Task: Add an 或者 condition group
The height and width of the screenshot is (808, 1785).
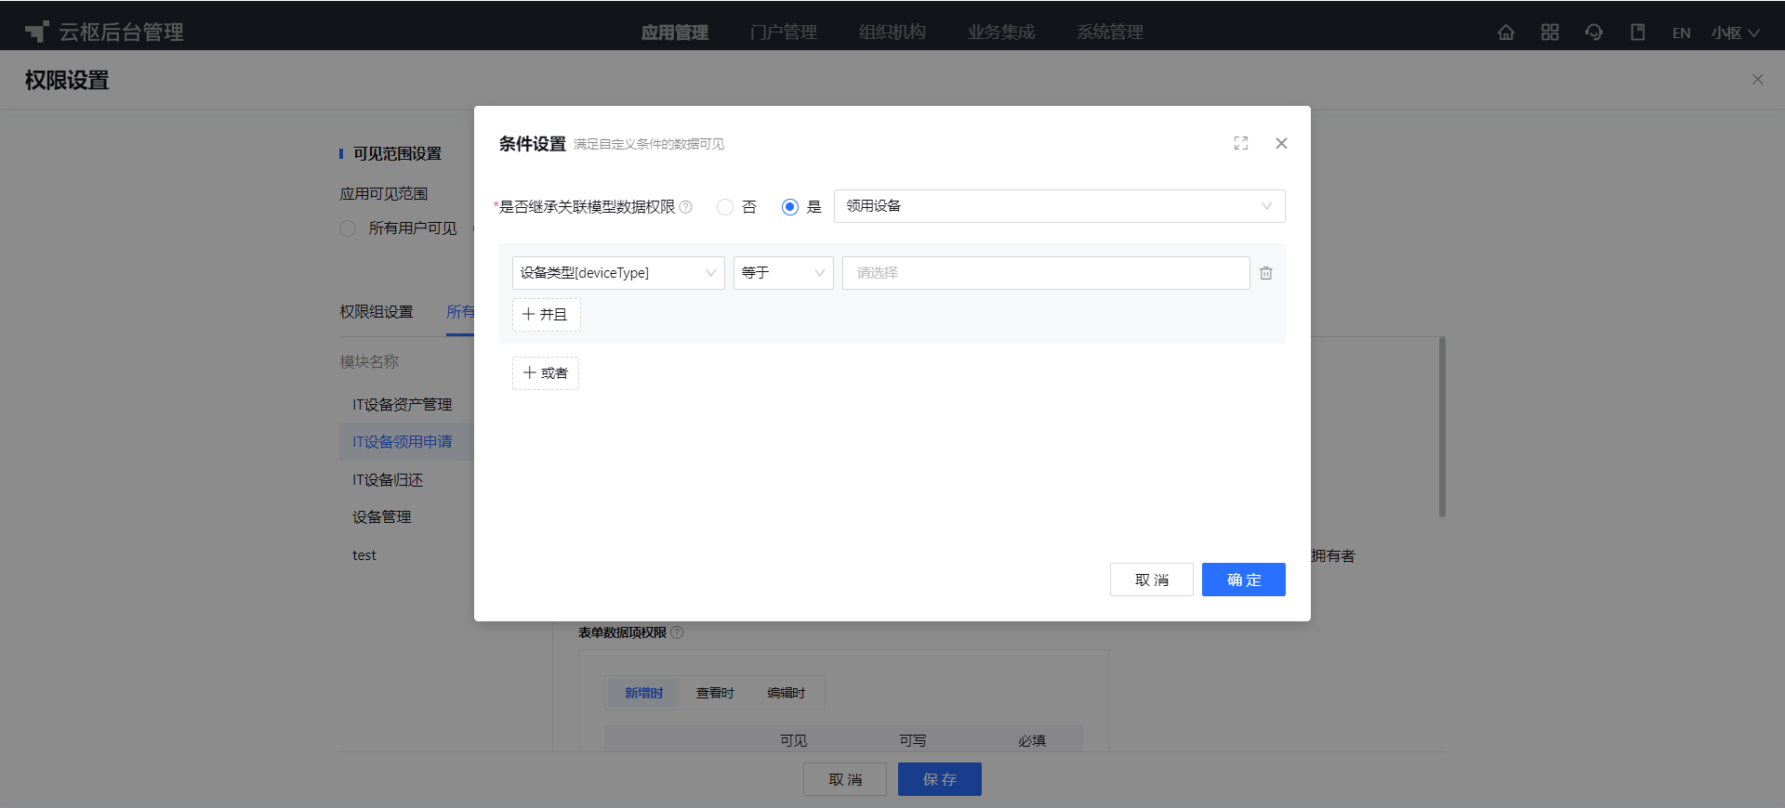Action: [x=546, y=373]
